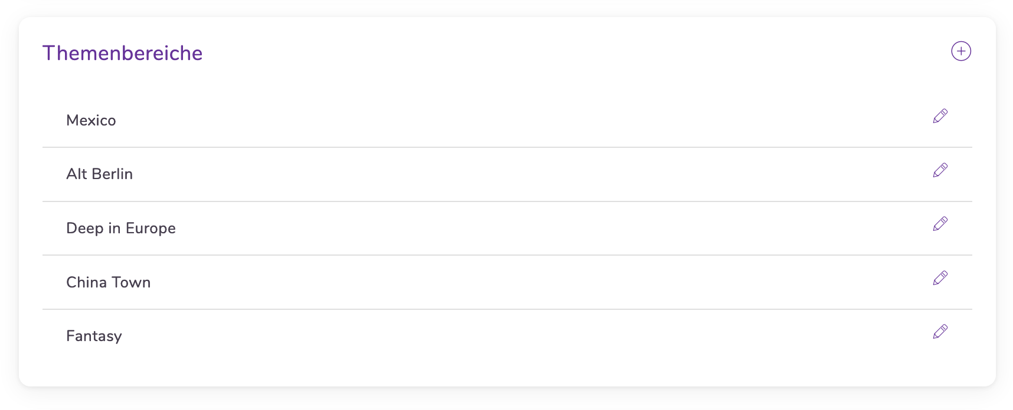Image resolution: width=1013 pixels, height=410 pixels.
Task: Choose the China Town list entry
Action: tap(108, 283)
